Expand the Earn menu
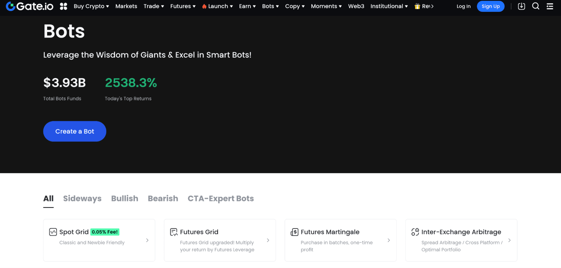The image size is (561, 268). (247, 6)
